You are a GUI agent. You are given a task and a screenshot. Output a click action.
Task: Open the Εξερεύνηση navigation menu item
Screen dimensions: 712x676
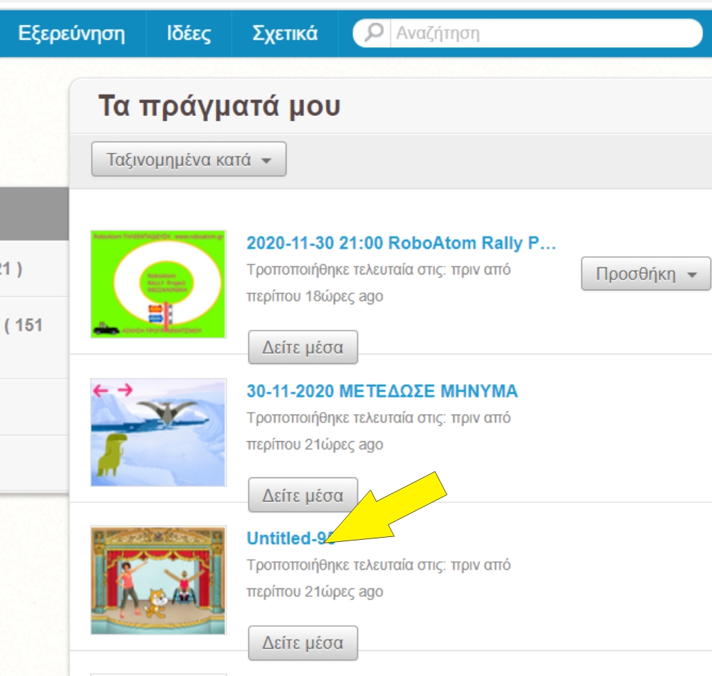click(x=72, y=33)
